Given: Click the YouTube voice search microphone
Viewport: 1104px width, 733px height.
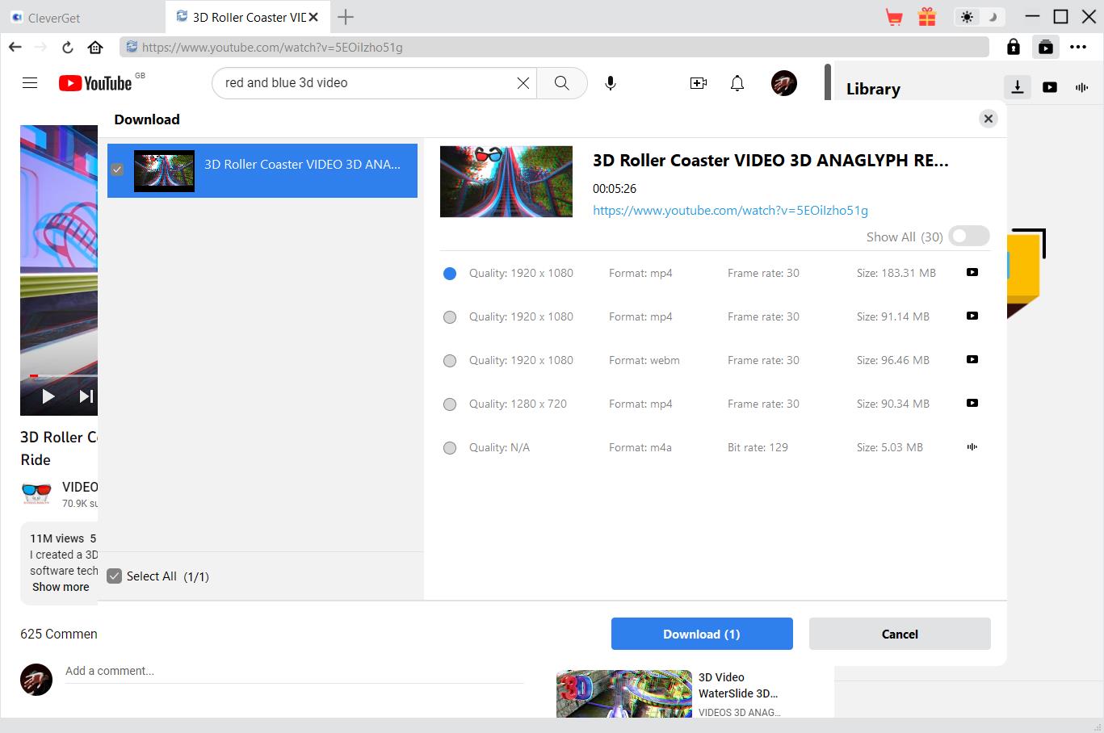Looking at the screenshot, I should [x=611, y=83].
